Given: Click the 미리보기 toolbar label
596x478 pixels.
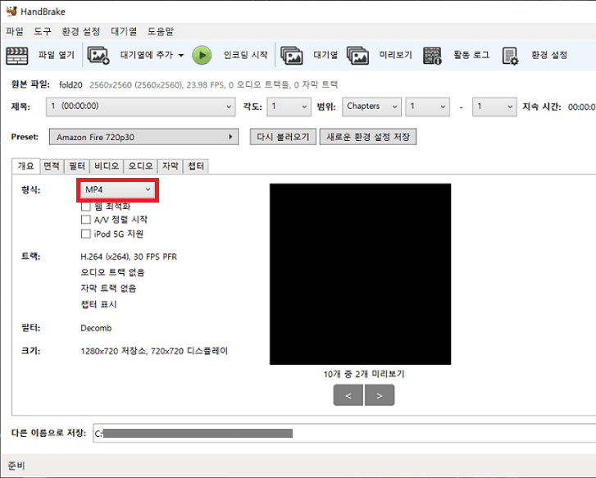Looking at the screenshot, I should click(396, 55).
